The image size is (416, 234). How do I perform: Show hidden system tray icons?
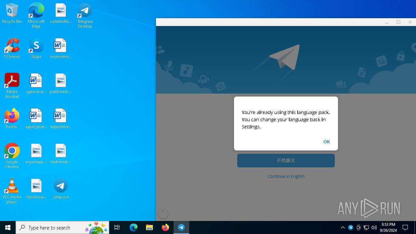tap(343, 227)
